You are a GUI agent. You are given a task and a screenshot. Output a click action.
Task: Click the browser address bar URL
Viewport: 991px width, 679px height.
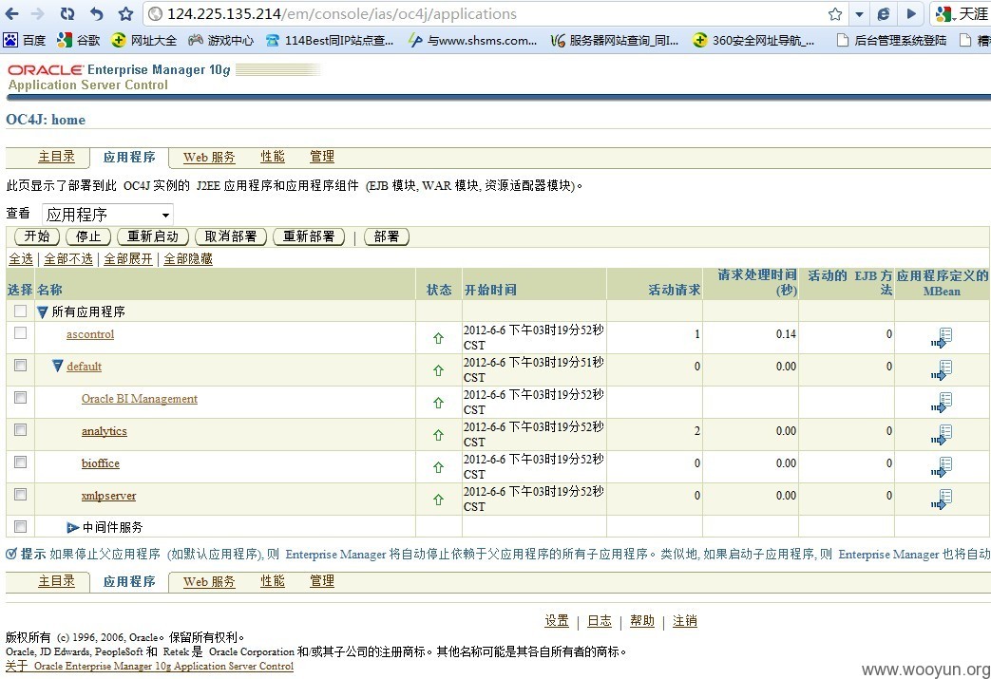341,14
